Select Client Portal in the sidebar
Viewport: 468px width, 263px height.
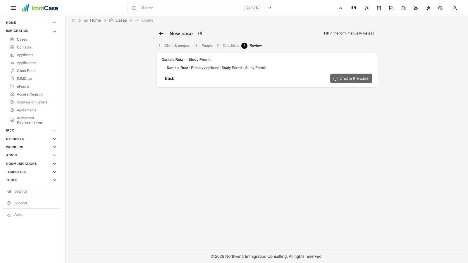27,71
